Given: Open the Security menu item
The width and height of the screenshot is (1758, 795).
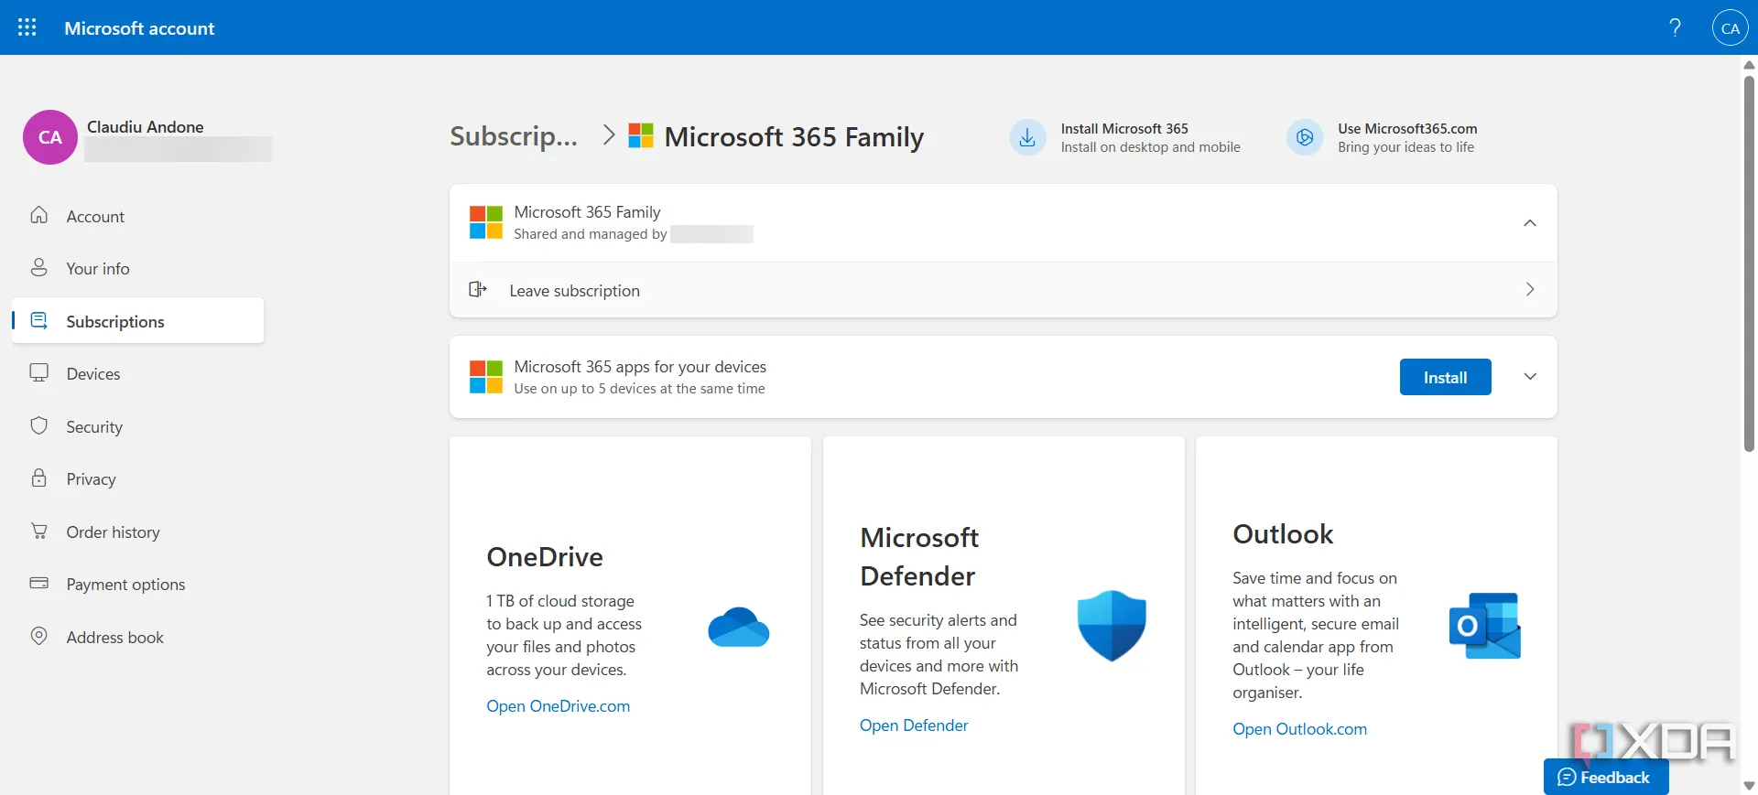Looking at the screenshot, I should 137,426.
